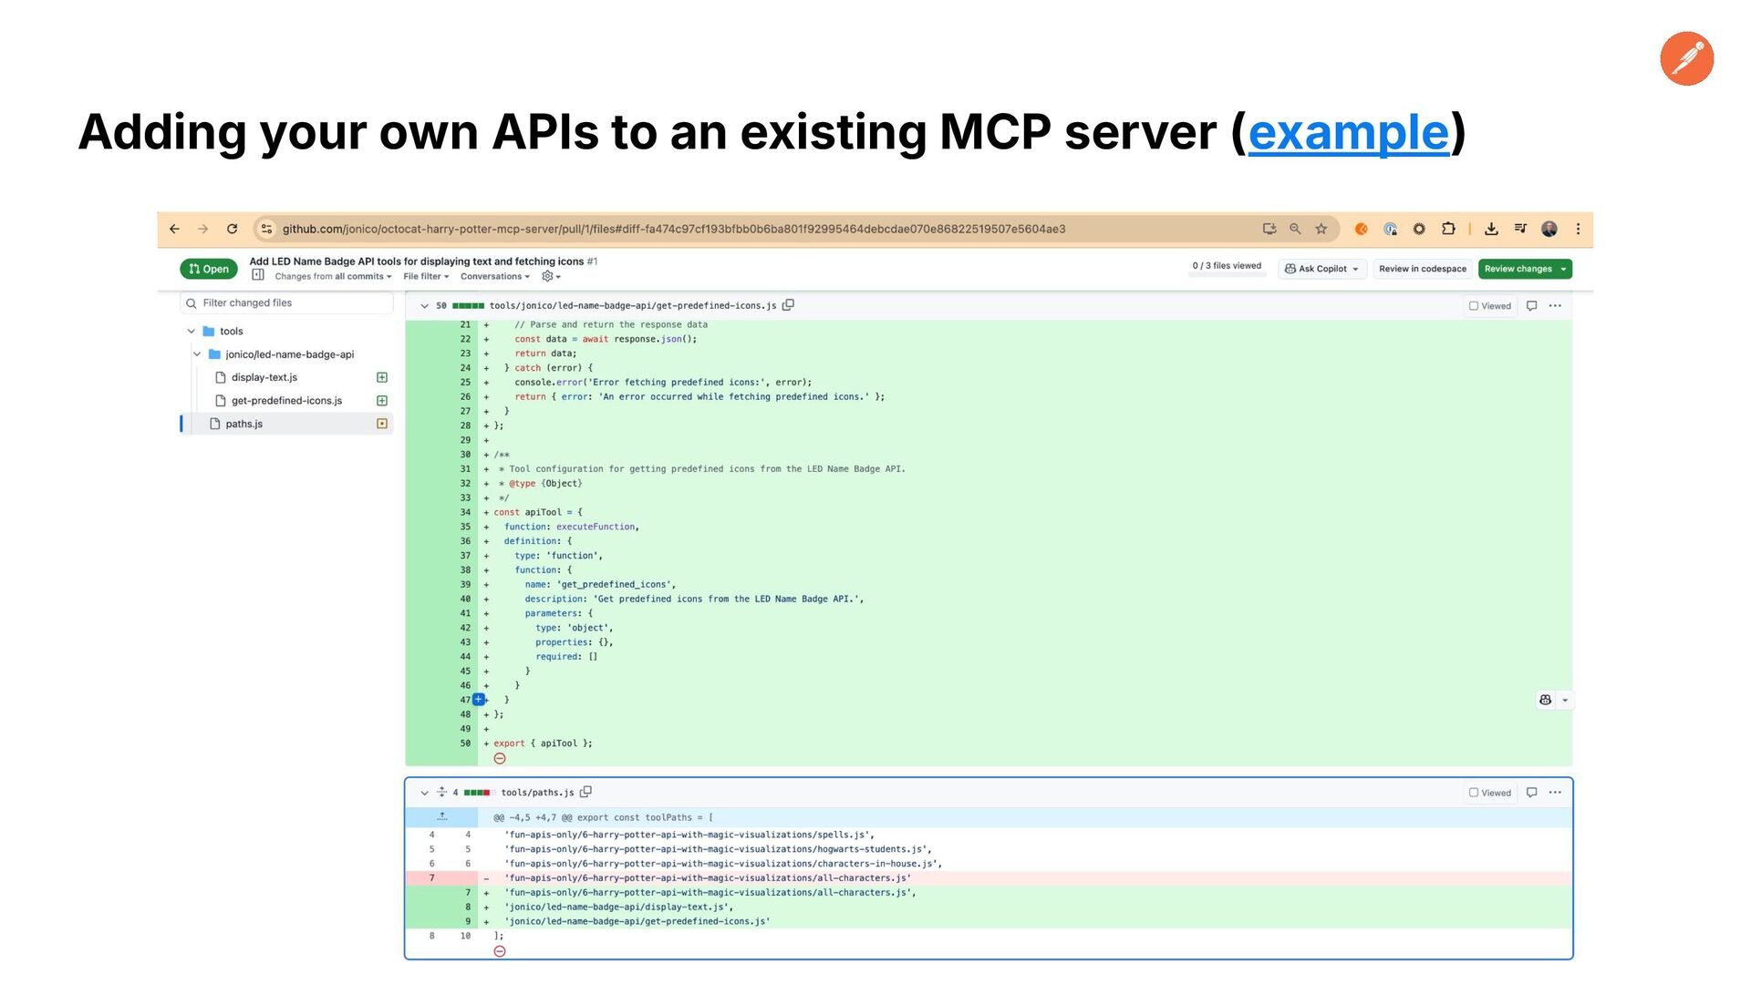
Task: Collapse the tools folder in file tree
Action: (191, 332)
